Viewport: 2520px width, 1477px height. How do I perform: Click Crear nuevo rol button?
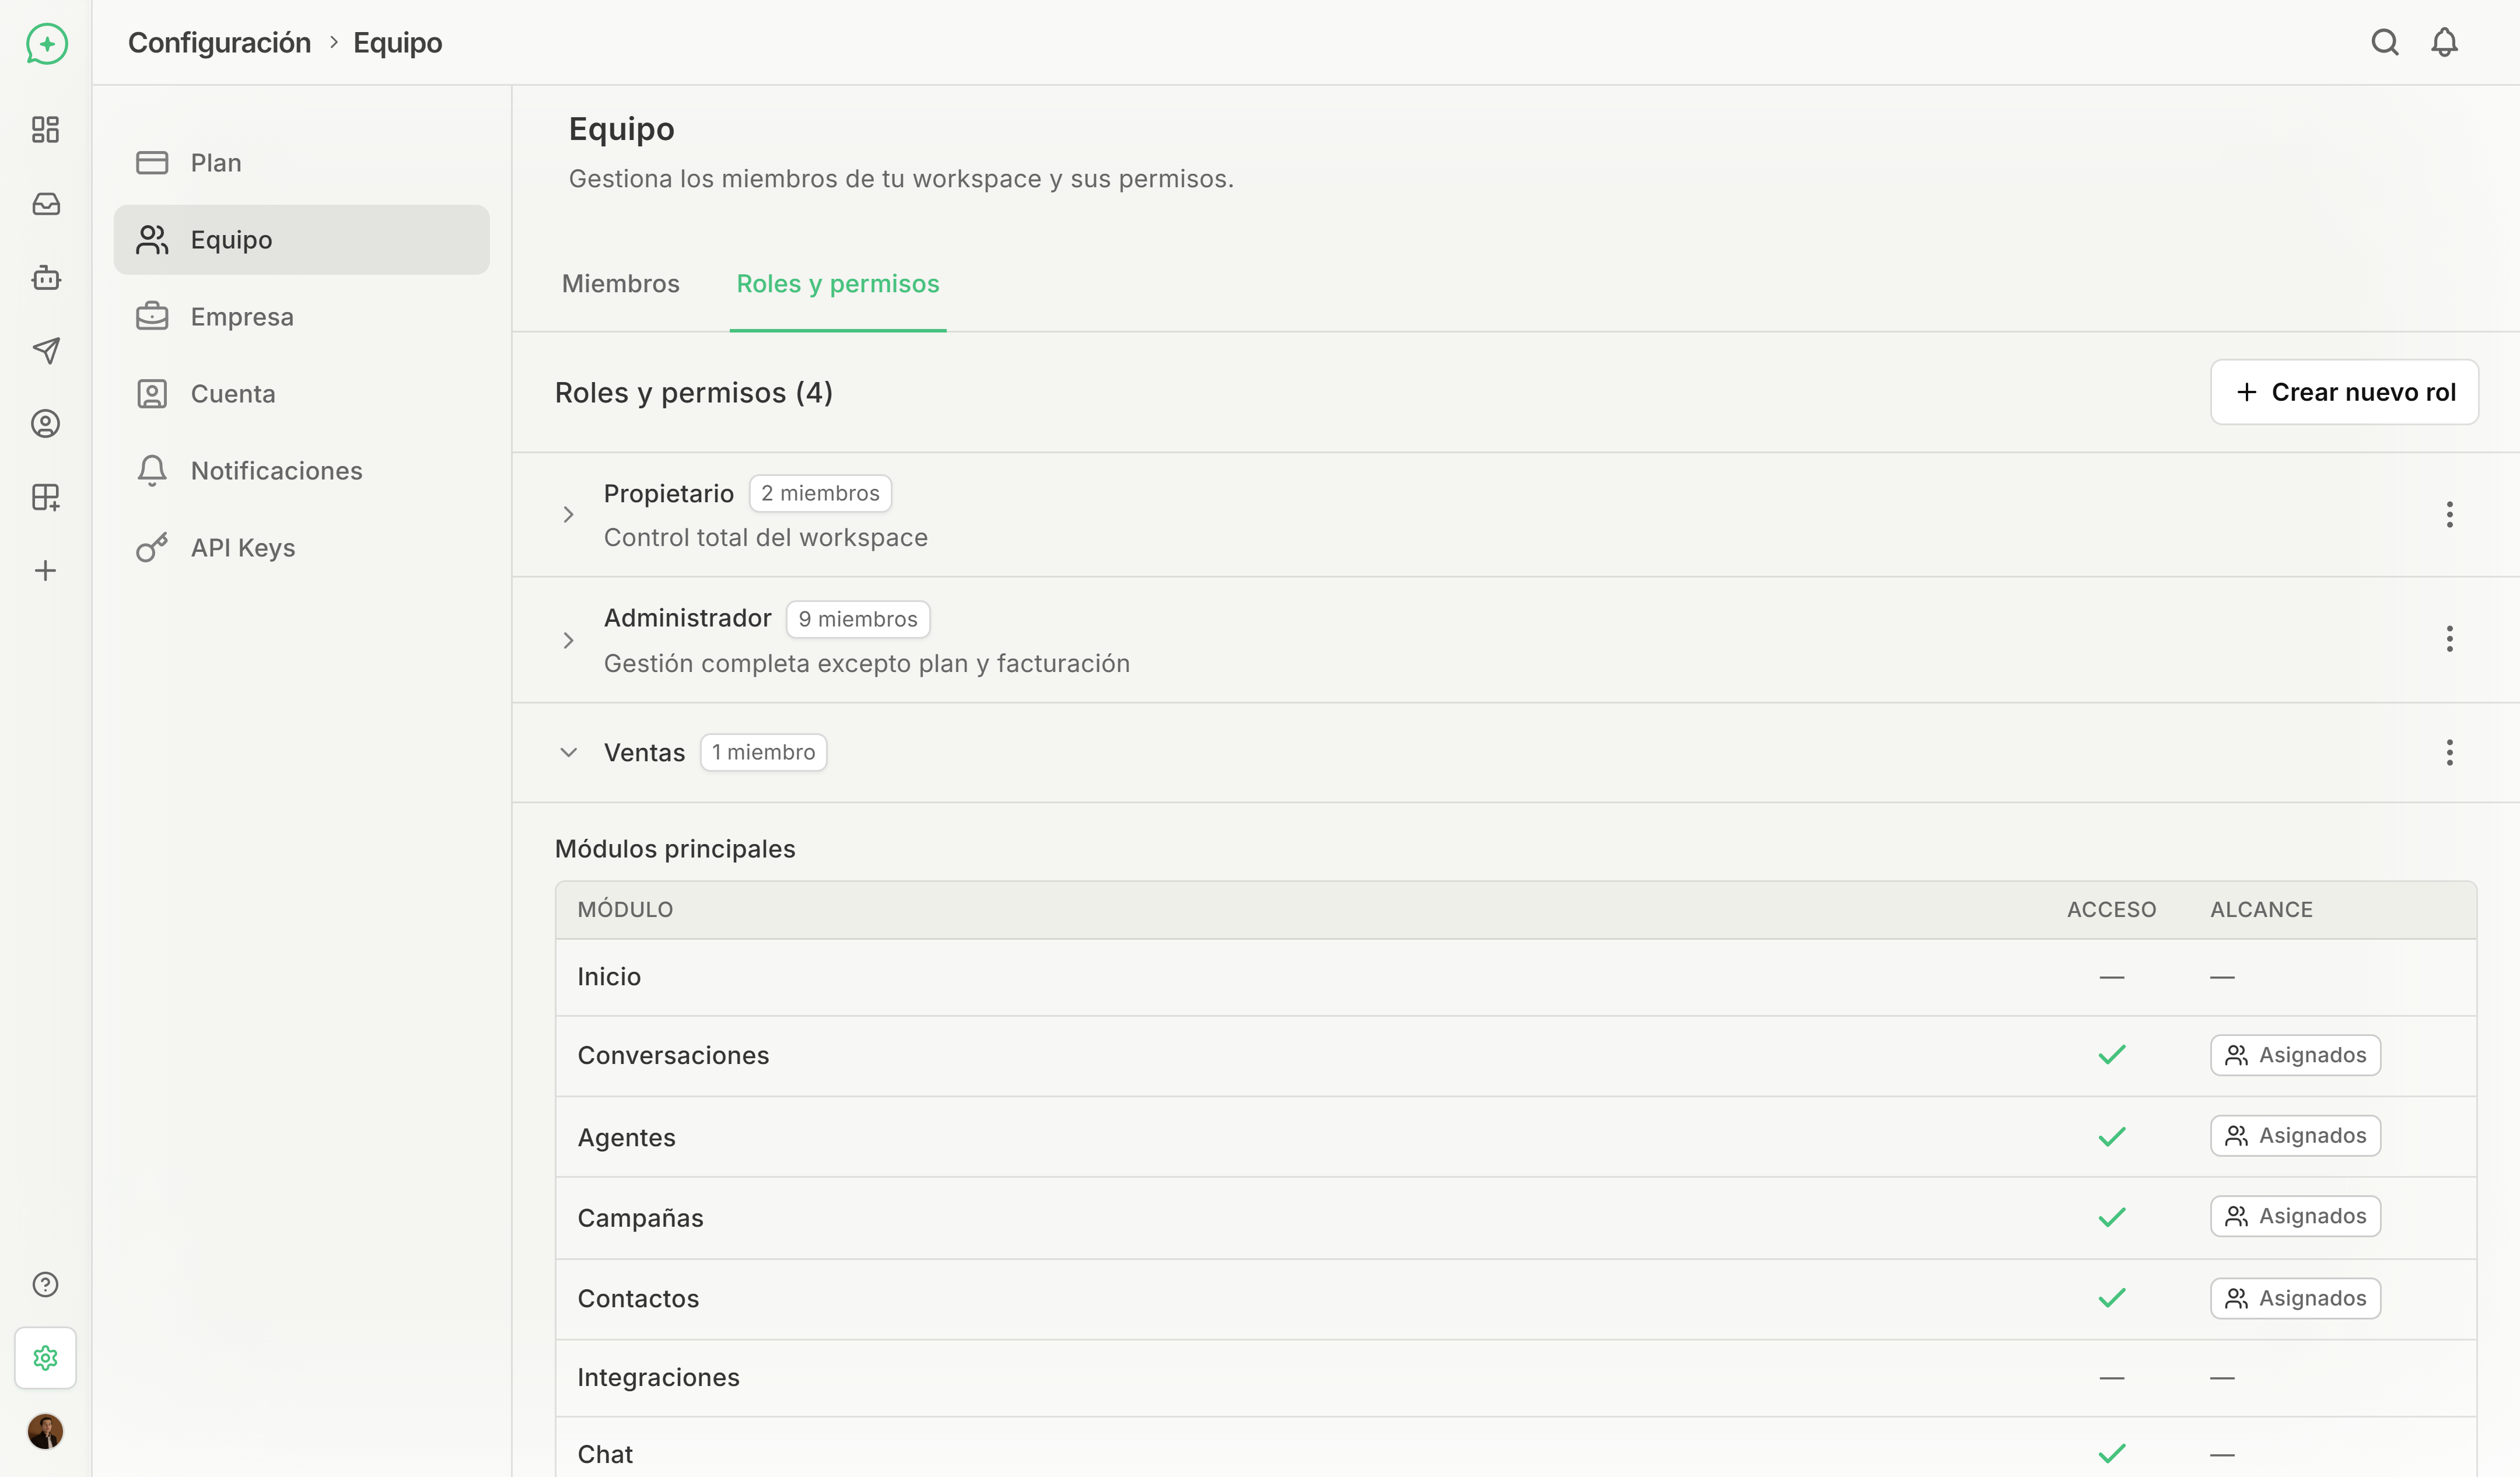coord(2343,392)
